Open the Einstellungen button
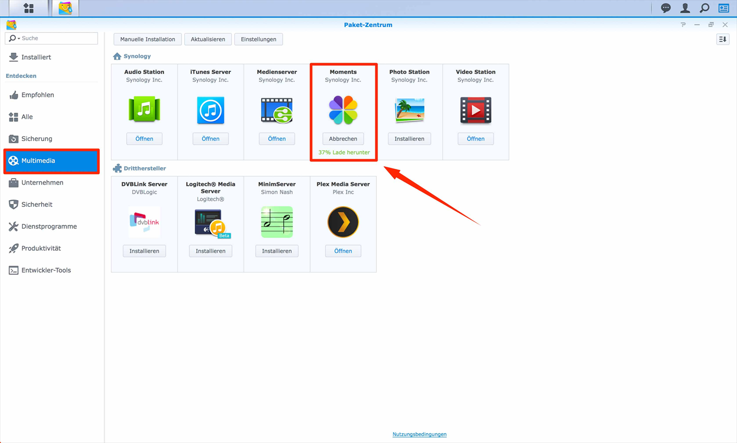737x443 pixels. point(258,39)
